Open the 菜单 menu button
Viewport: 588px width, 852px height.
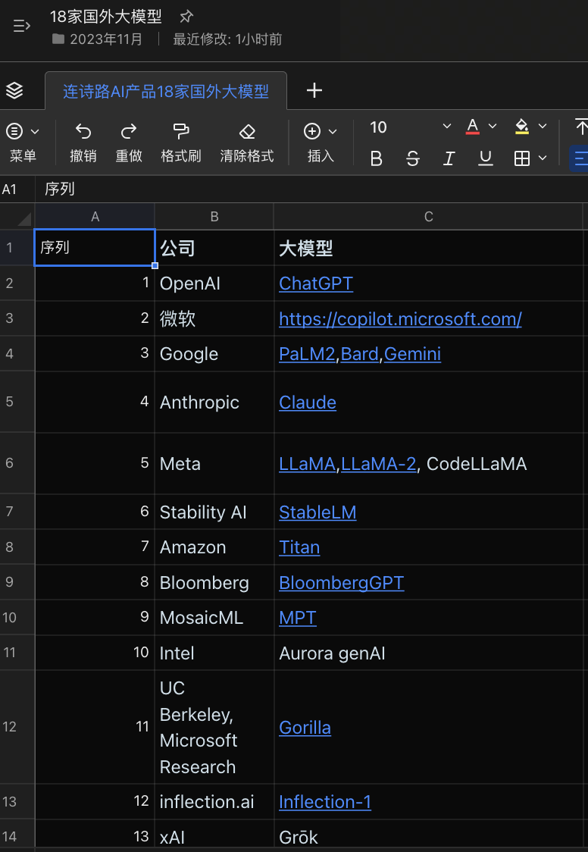(22, 143)
